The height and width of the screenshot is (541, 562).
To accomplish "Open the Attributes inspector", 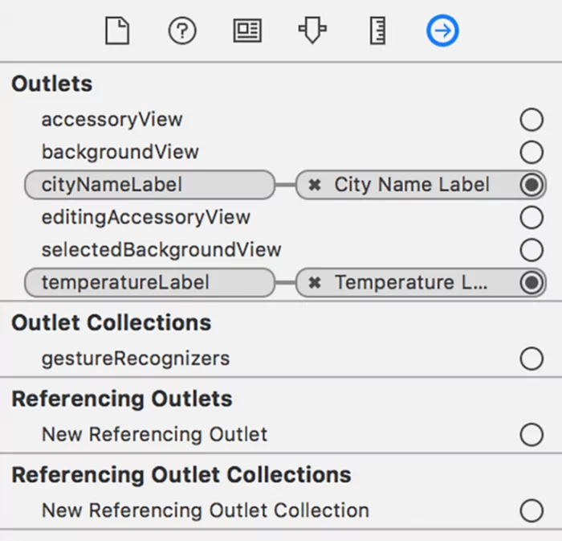I will click(x=312, y=31).
